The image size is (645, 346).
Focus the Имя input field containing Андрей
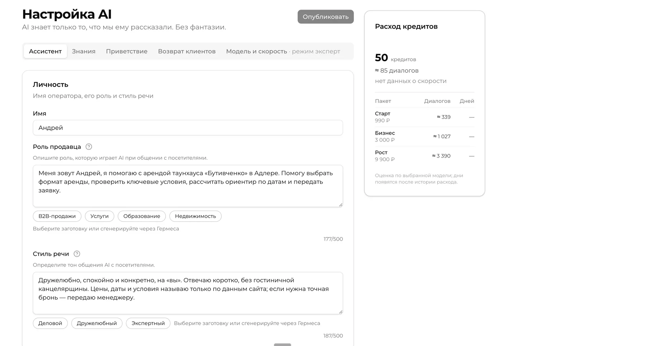(188, 128)
